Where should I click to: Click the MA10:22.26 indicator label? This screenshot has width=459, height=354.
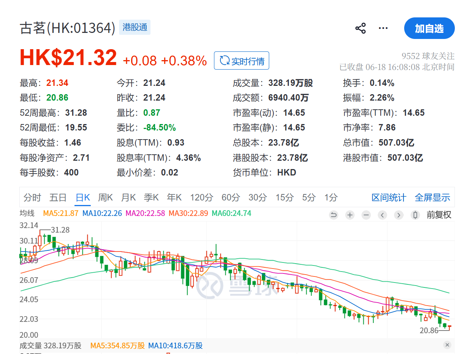tap(102, 213)
